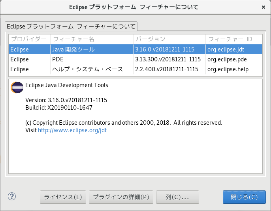This screenshot has width=271, height=211.
Task: Select the Eclipse プラットフォーム フィーチャーについて tab
Action: point(71,27)
